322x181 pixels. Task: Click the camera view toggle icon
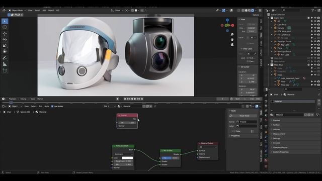[232, 45]
